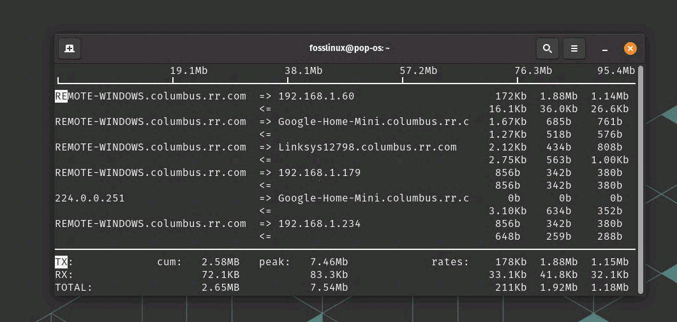The height and width of the screenshot is (322, 677).
Task: Click the TOTAL row label
Action: coord(73,288)
